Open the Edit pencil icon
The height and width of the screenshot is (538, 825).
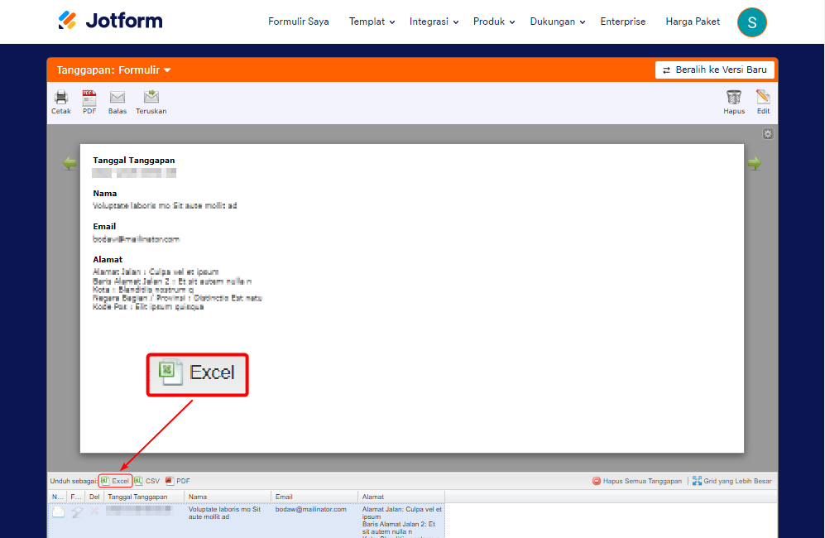(x=762, y=101)
